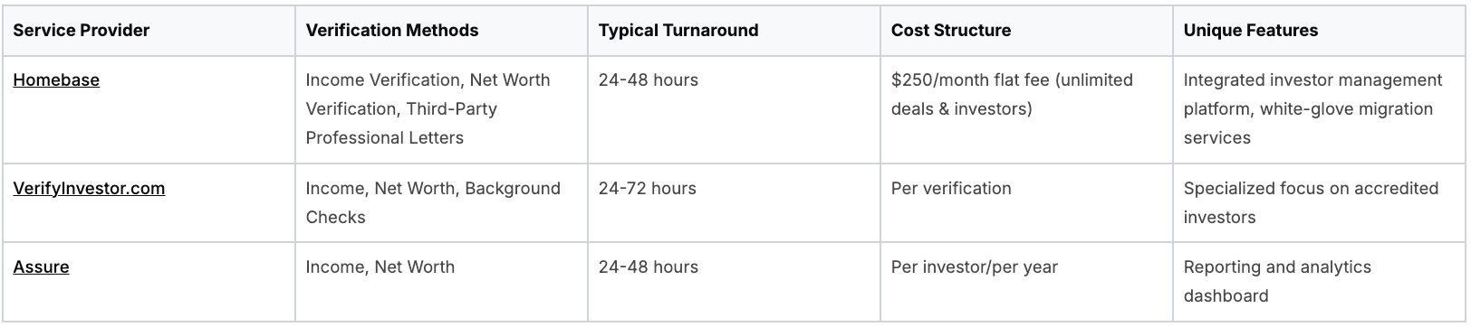This screenshot has height=327, width=1471.
Task: Click Homebase's 24-48 hours turnaround cell
Action: pyautogui.click(x=734, y=110)
